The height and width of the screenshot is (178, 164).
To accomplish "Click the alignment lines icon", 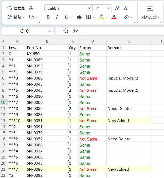I will pos(150,8).
